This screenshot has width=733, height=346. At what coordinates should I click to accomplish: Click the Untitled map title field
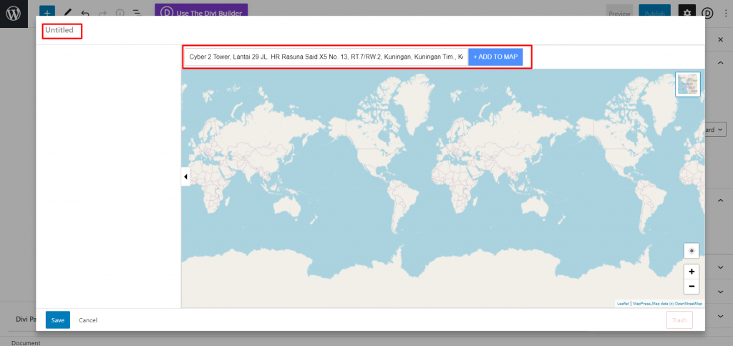62,31
